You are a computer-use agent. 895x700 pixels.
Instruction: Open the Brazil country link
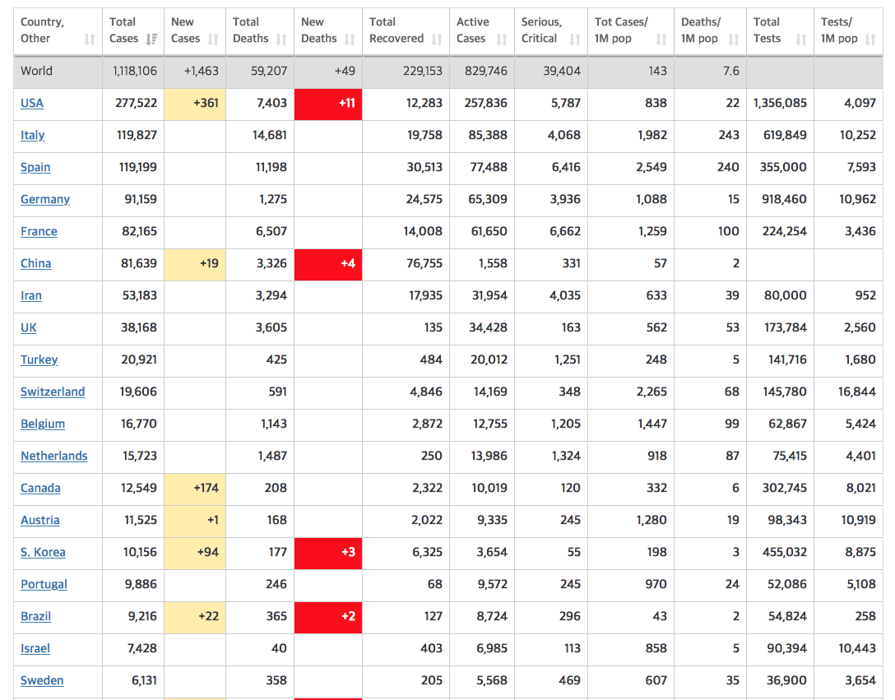coord(35,616)
